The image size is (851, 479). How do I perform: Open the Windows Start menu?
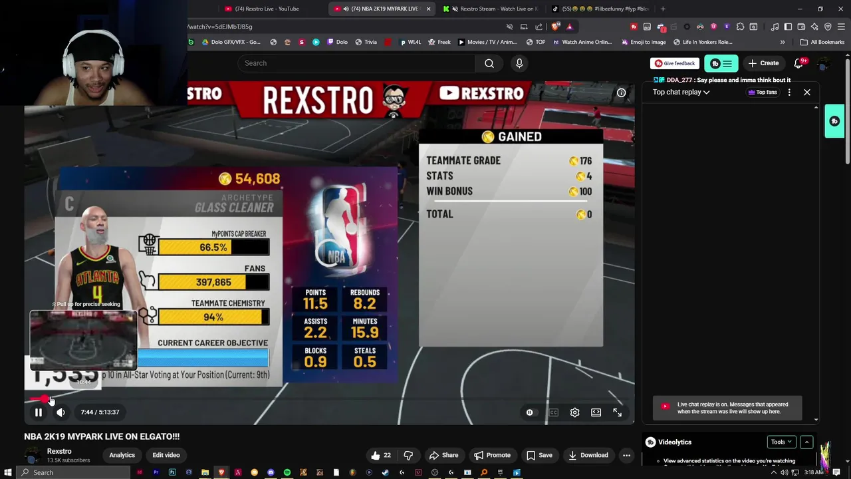(8, 472)
